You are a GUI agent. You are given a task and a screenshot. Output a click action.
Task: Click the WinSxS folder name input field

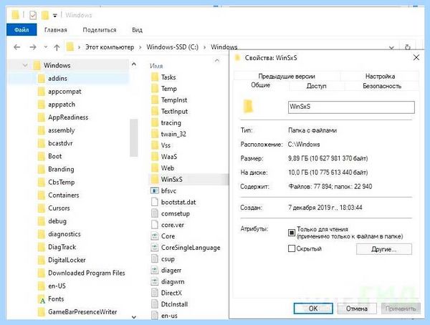pos(351,107)
